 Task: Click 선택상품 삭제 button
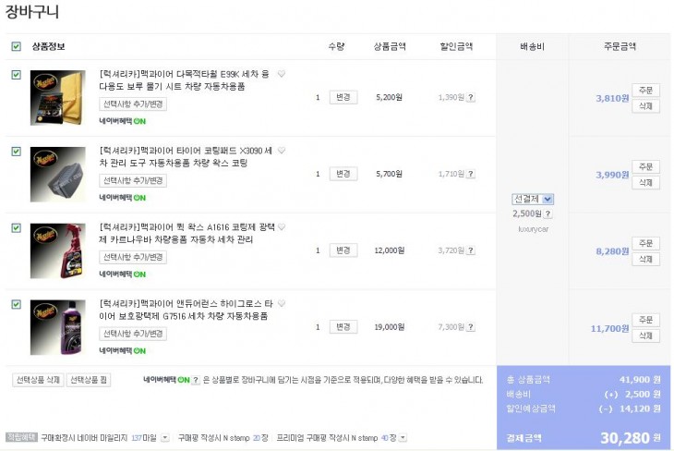[38, 380]
